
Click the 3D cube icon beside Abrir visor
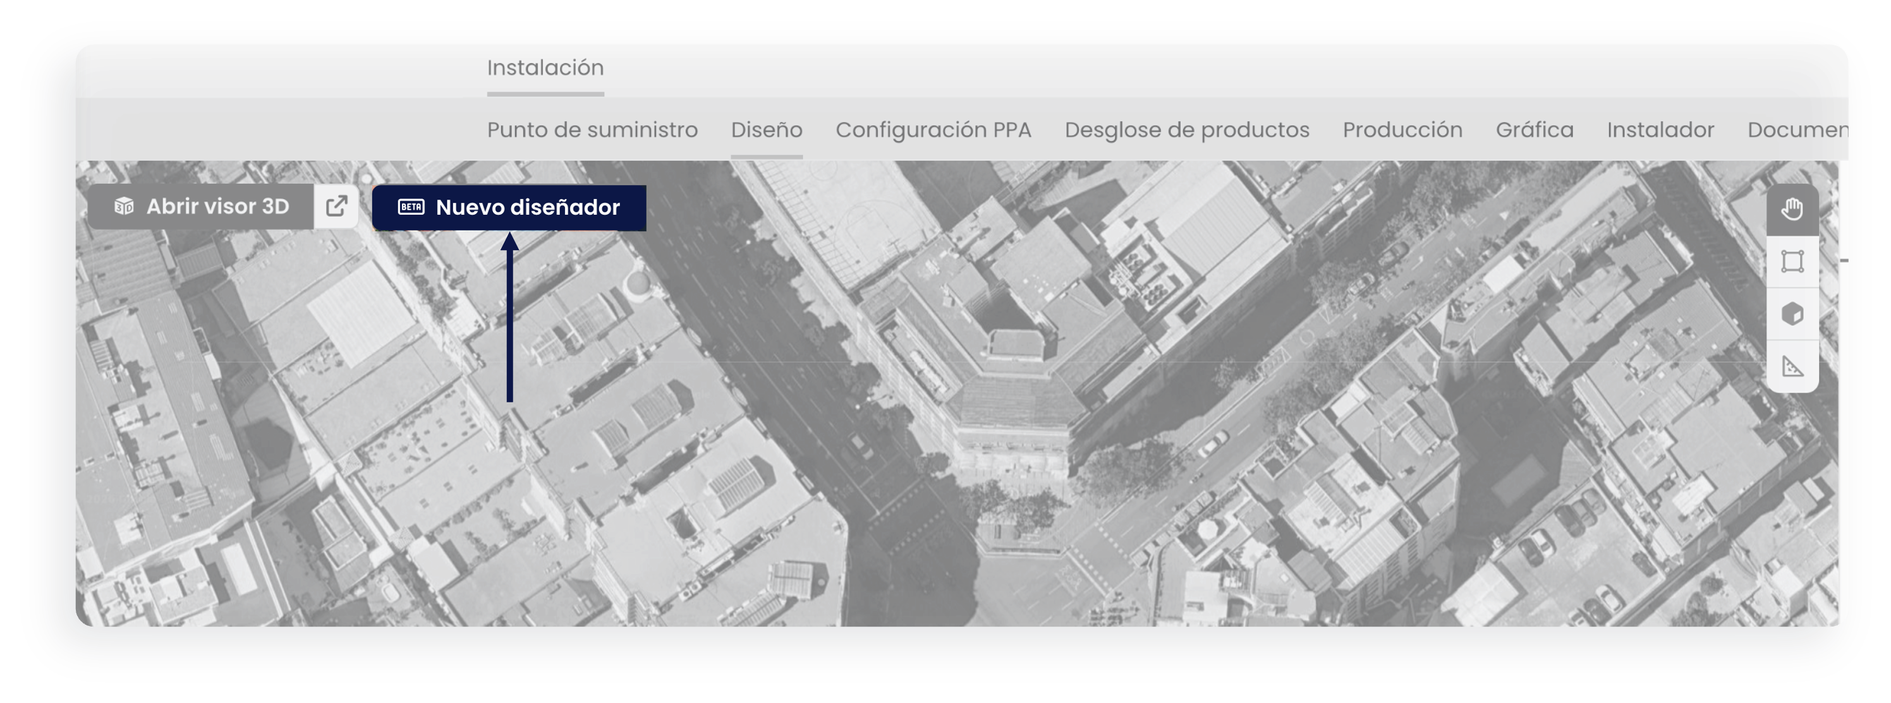click(x=124, y=206)
